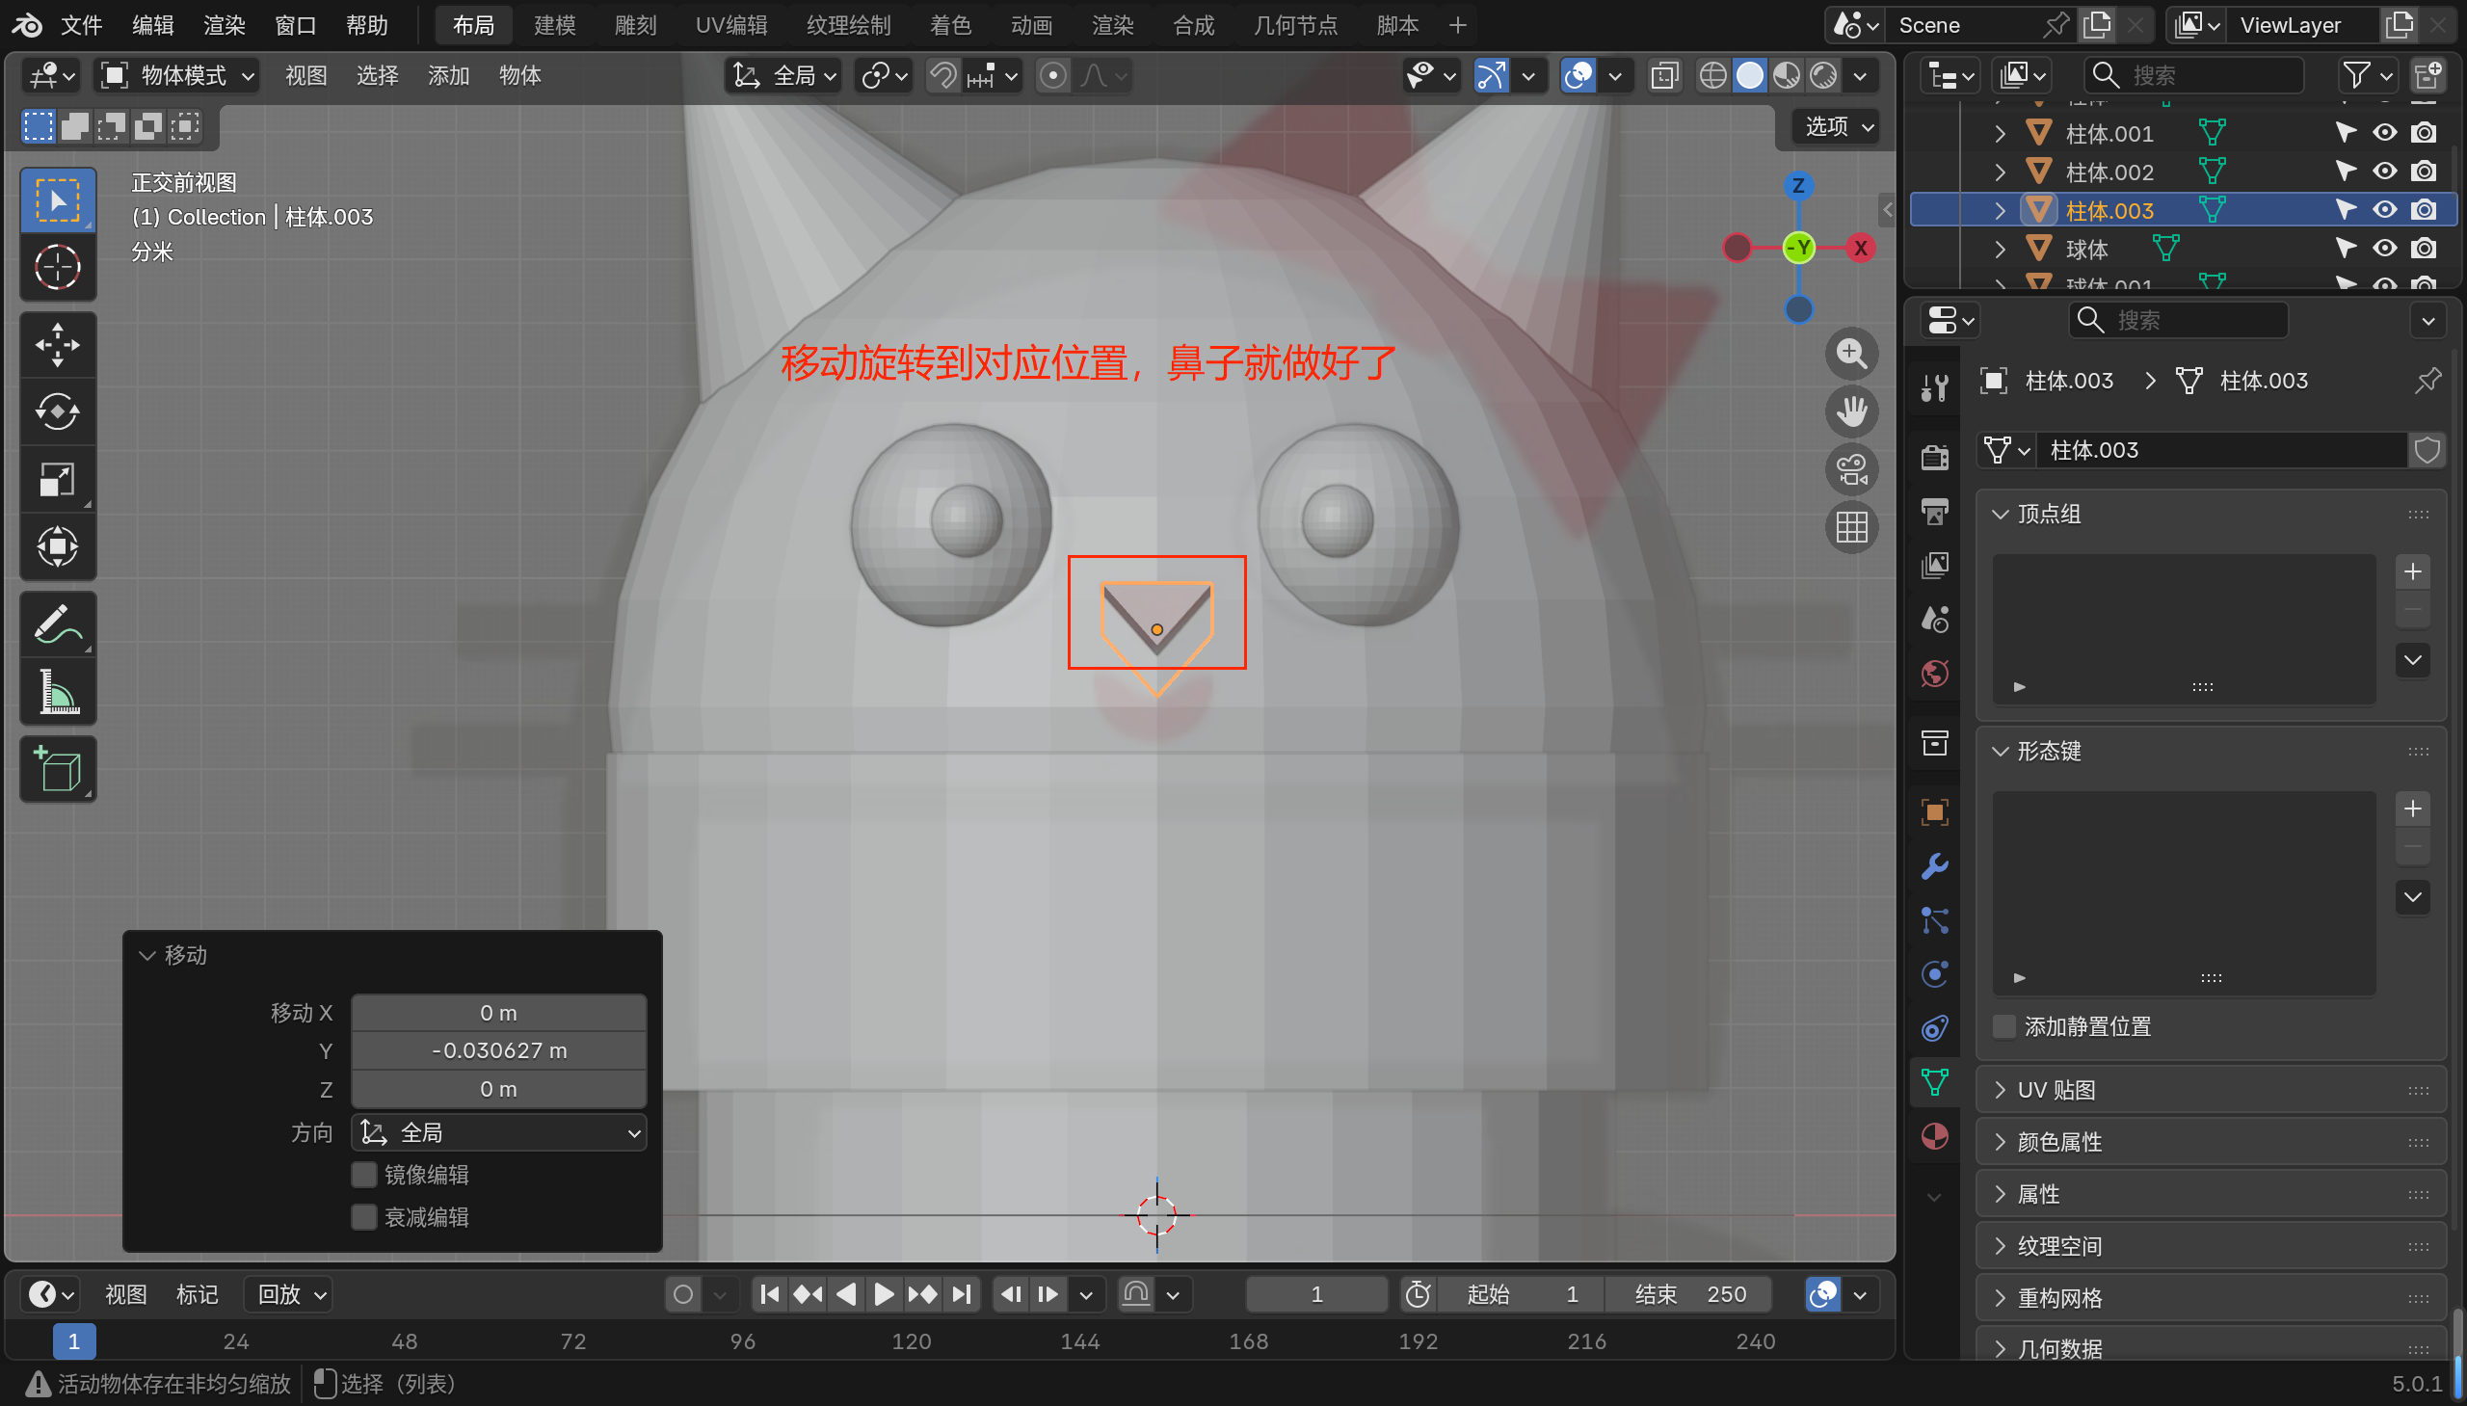
Task: Toggle the camera view button
Action: click(1851, 470)
